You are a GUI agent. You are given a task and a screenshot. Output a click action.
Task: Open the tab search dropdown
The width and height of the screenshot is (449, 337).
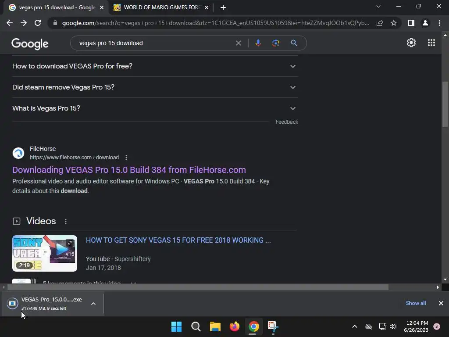pyautogui.click(x=378, y=6)
